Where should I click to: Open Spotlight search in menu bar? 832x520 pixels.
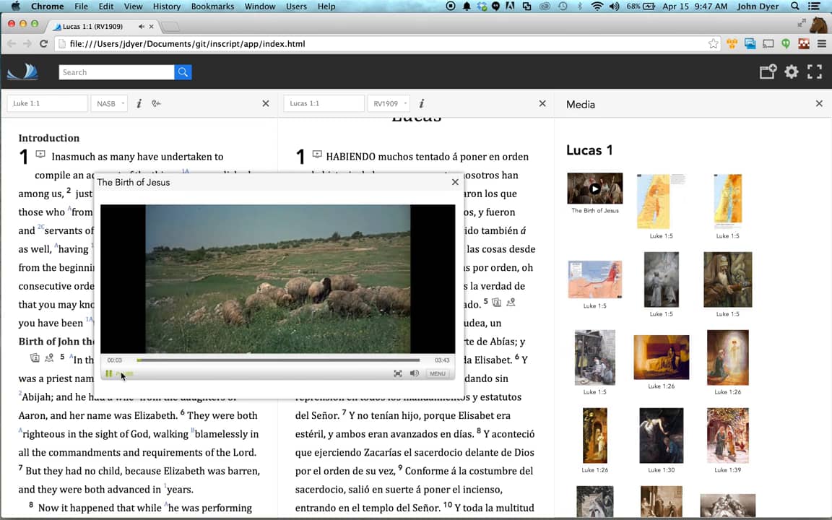tap(795, 6)
